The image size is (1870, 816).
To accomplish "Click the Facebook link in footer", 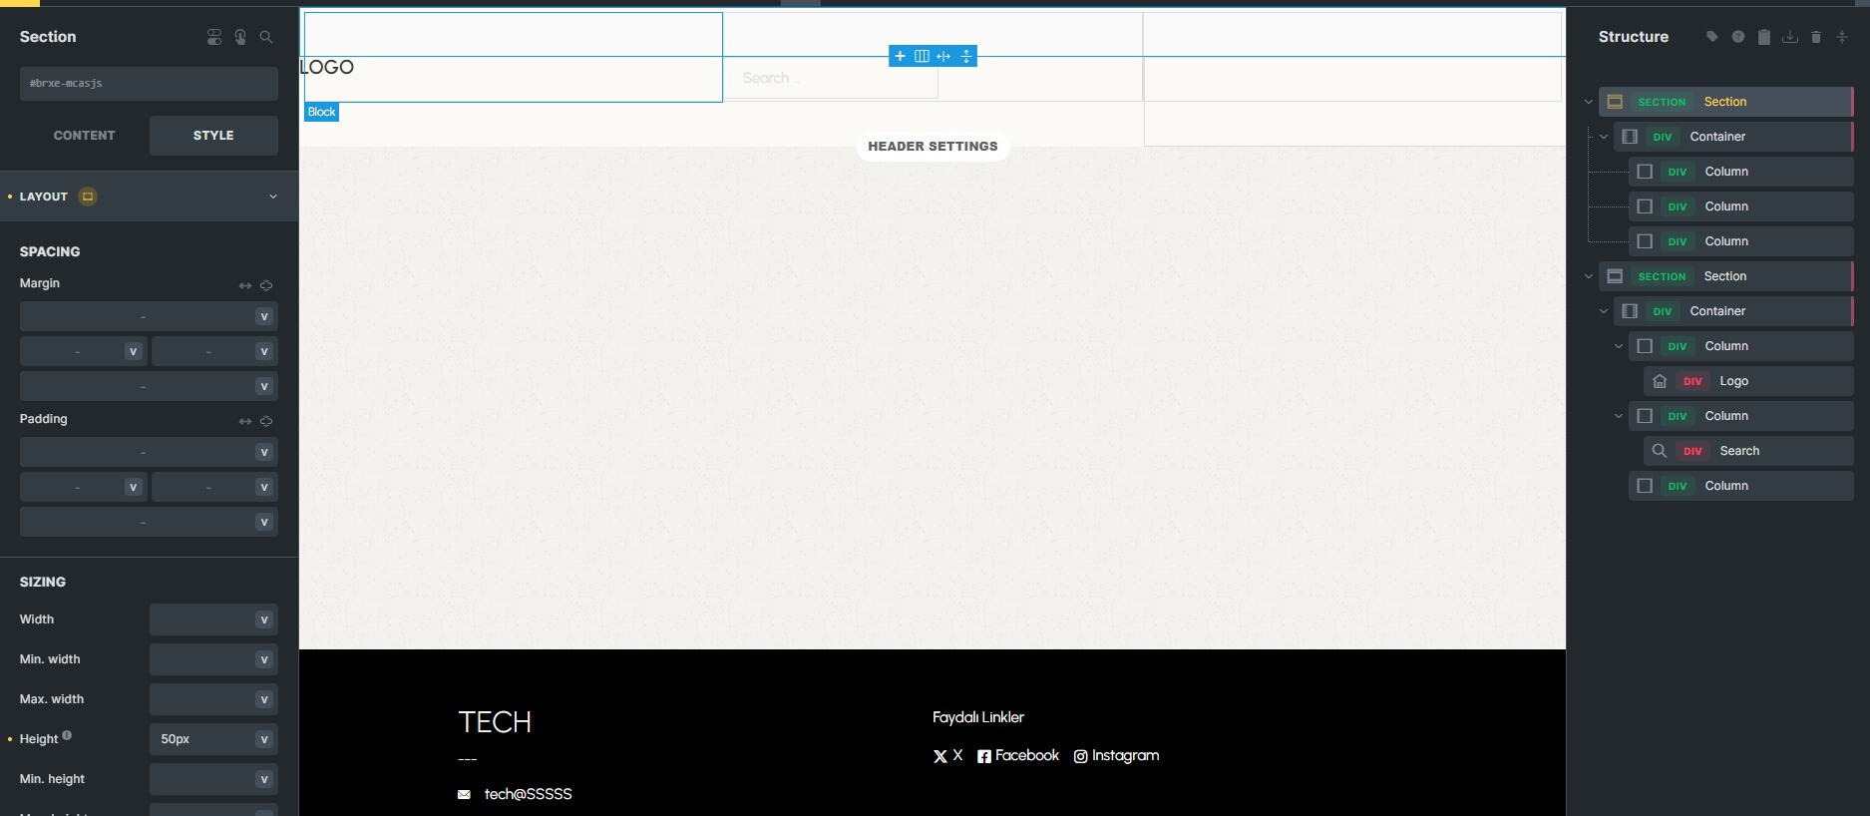I will 1018,756.
